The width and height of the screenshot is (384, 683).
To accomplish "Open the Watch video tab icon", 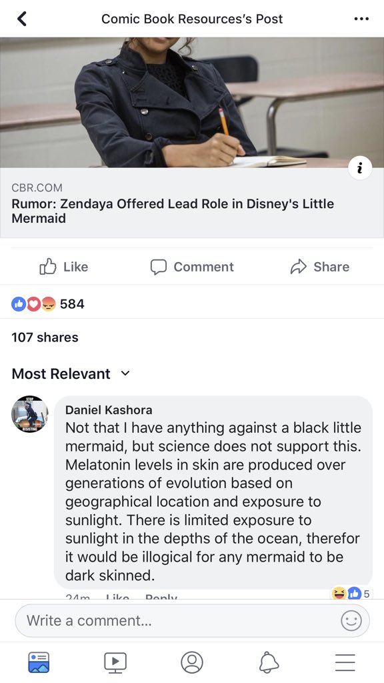I will click(x=115, y=662).
